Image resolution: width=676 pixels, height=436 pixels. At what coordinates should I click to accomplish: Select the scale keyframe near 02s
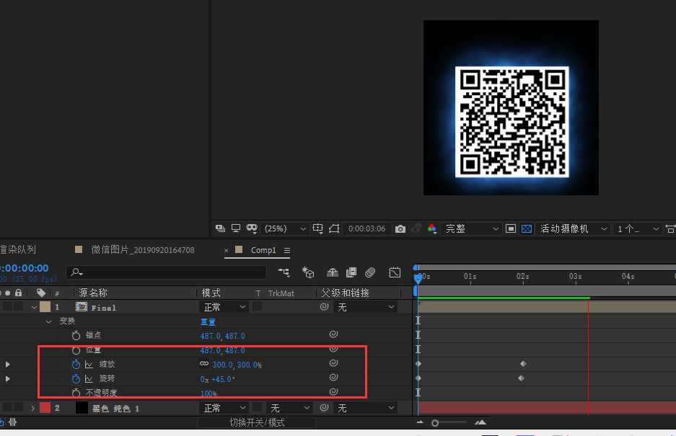[523, 364]
